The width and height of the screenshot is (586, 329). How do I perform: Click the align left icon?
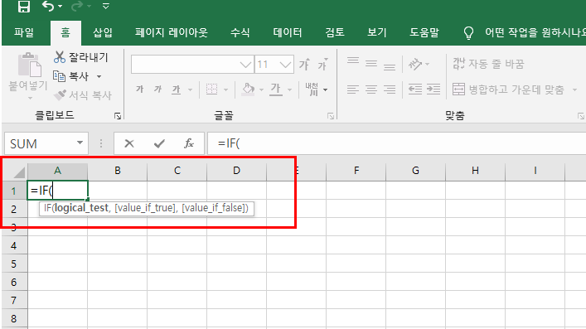[353, 90]
